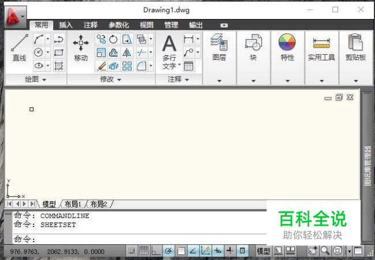The image size is (375, 260).
Task: Open the 块 panel button
Action: (253, 47)
